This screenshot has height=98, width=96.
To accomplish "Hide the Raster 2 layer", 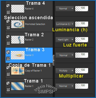I will (x=8, y=43).
